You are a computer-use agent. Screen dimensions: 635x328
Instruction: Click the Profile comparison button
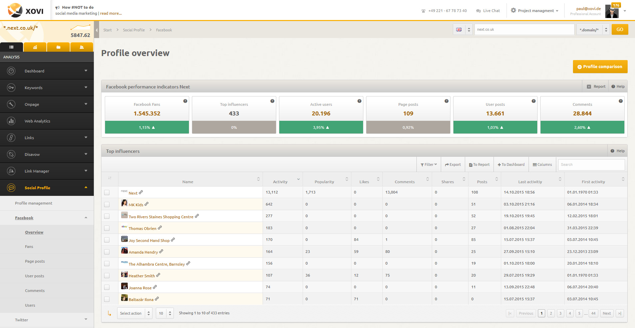coord(600,66)
